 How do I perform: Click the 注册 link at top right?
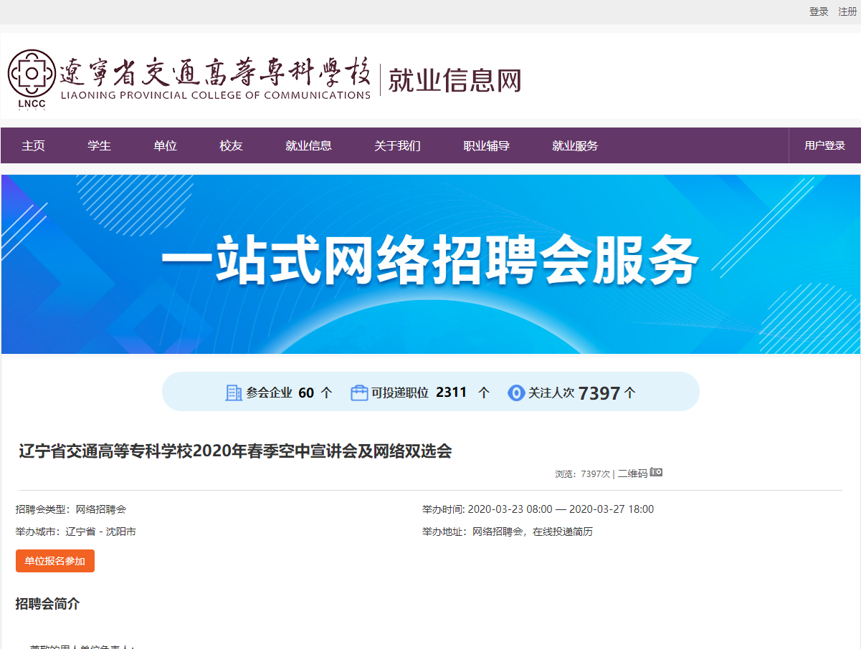(847, 11)
